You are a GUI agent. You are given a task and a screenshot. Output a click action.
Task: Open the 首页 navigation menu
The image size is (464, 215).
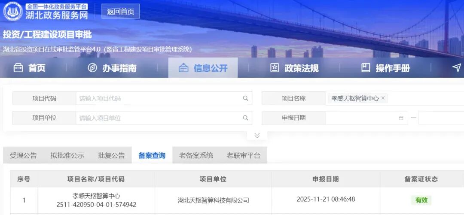(x=29, y=68)
